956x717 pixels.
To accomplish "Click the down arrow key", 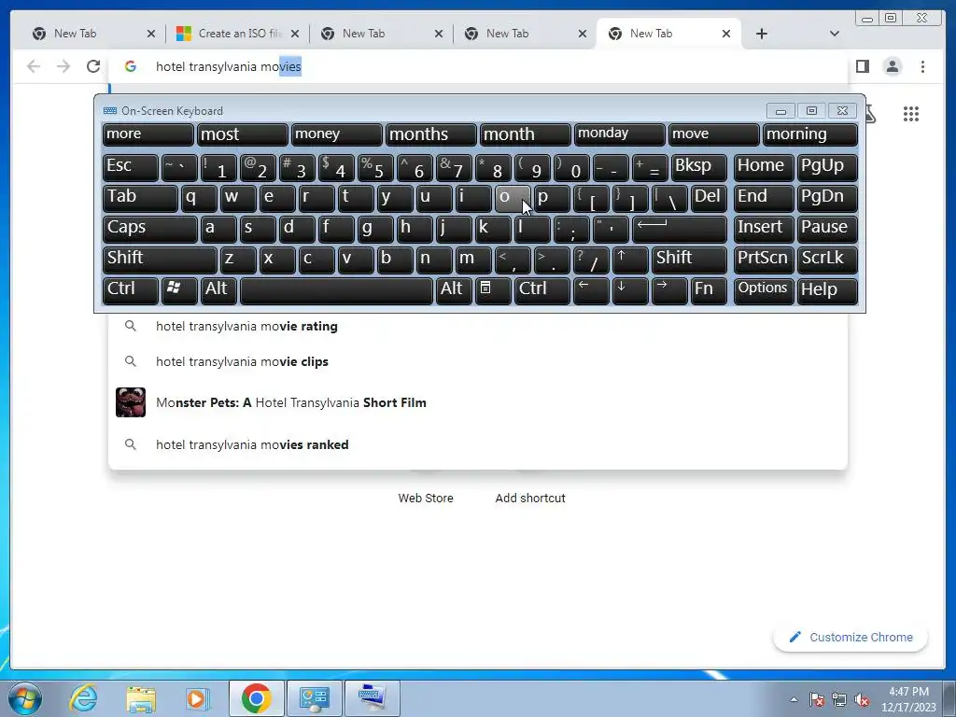I will click(630, 290).
